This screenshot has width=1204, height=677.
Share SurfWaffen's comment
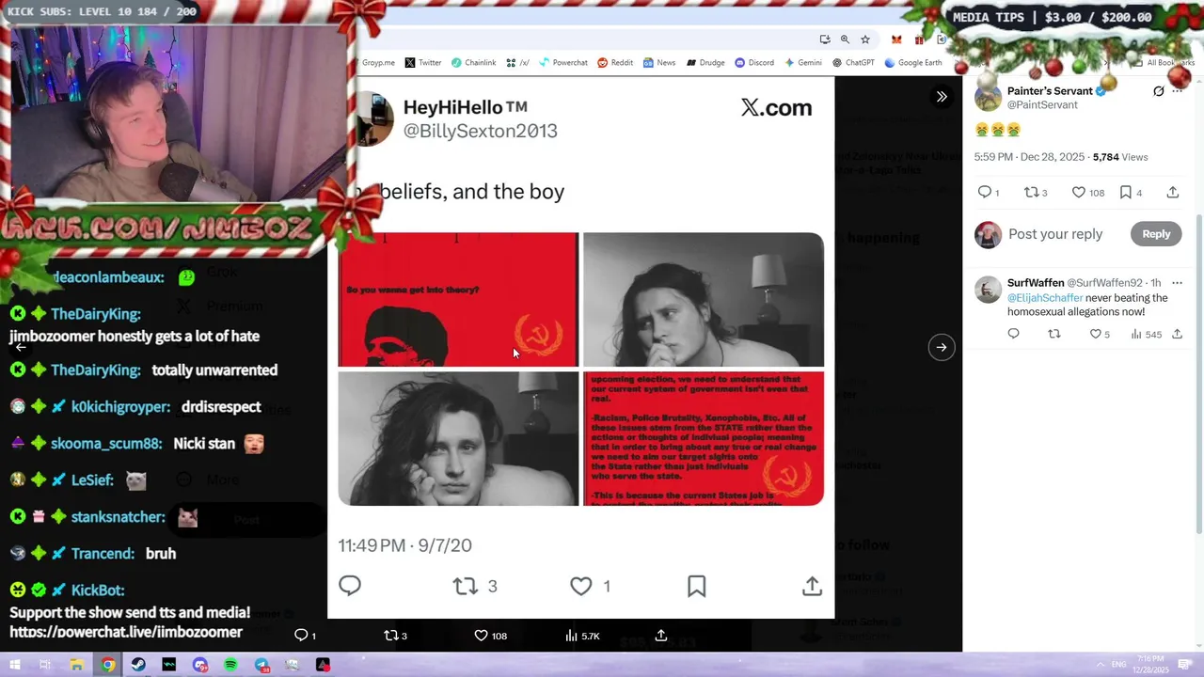1177,334
